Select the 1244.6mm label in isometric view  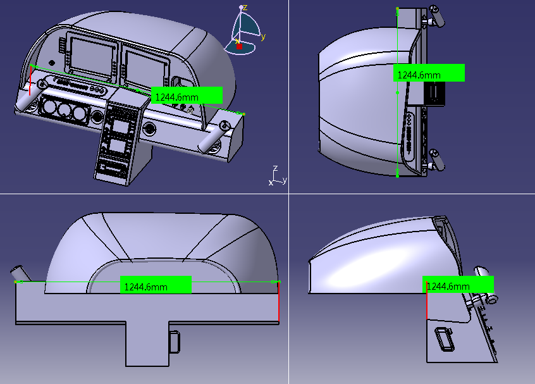(x=187, y=96)
